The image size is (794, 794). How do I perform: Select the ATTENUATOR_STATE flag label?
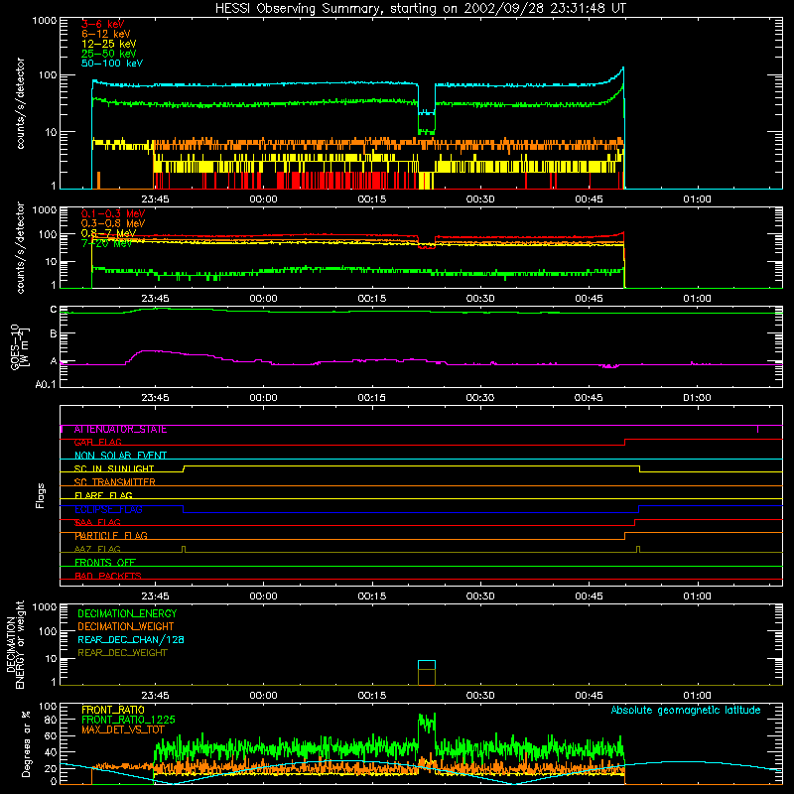[120, 430]
